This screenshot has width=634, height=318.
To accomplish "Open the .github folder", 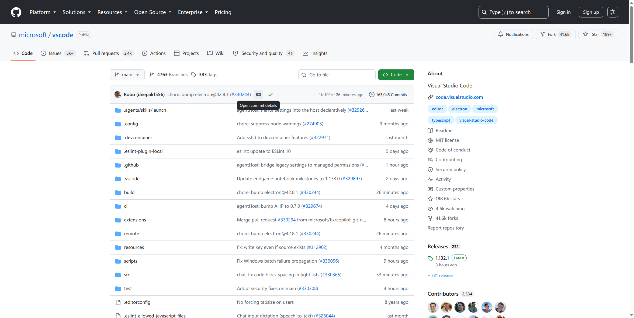I will 131,165.
